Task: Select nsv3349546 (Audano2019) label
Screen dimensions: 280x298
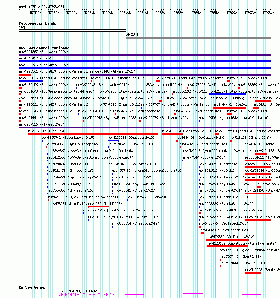Action: [148, 197]
